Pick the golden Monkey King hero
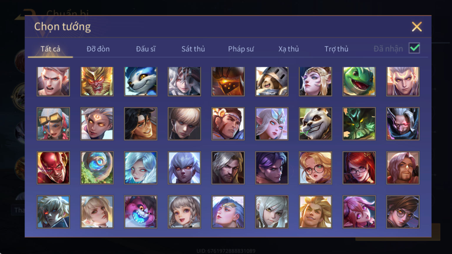452x254 pixels. (97, 81)
